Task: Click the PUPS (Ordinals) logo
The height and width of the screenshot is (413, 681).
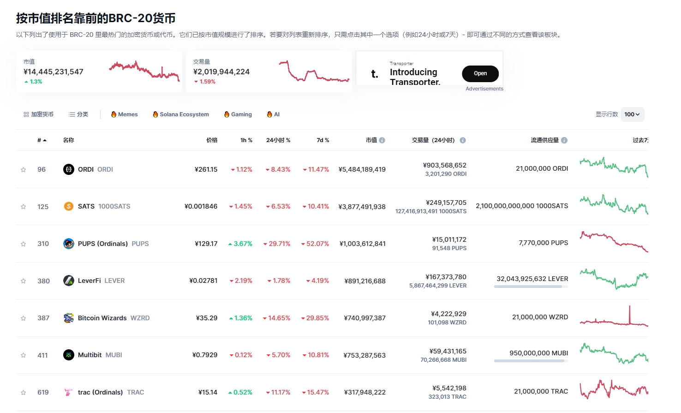Action: coord(69,244)
